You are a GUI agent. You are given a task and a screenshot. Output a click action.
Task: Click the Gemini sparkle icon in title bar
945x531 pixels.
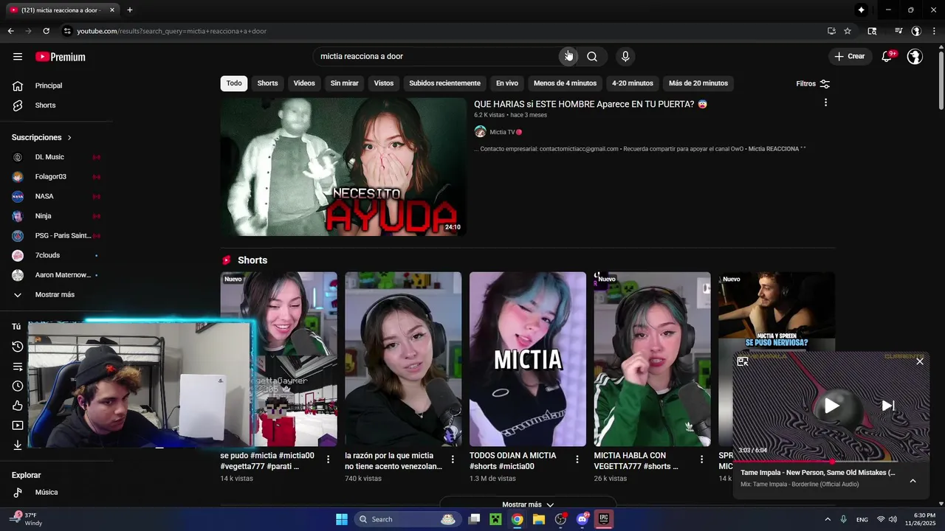pyautogui.click(x=861, y=10)
